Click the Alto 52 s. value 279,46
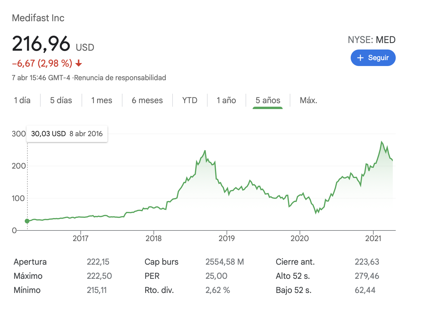This screenshot has height=313, width=424. (367, 276)
